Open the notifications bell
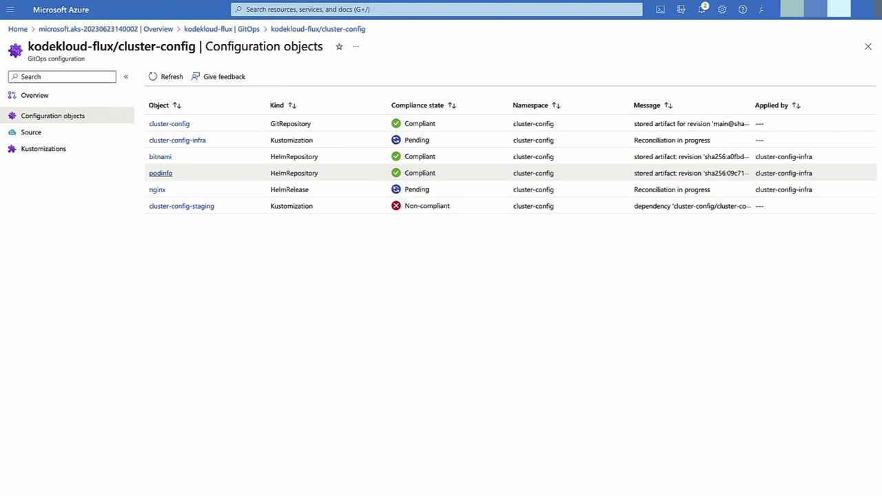This screenshot has height=496, width=882. click(701, 10)
